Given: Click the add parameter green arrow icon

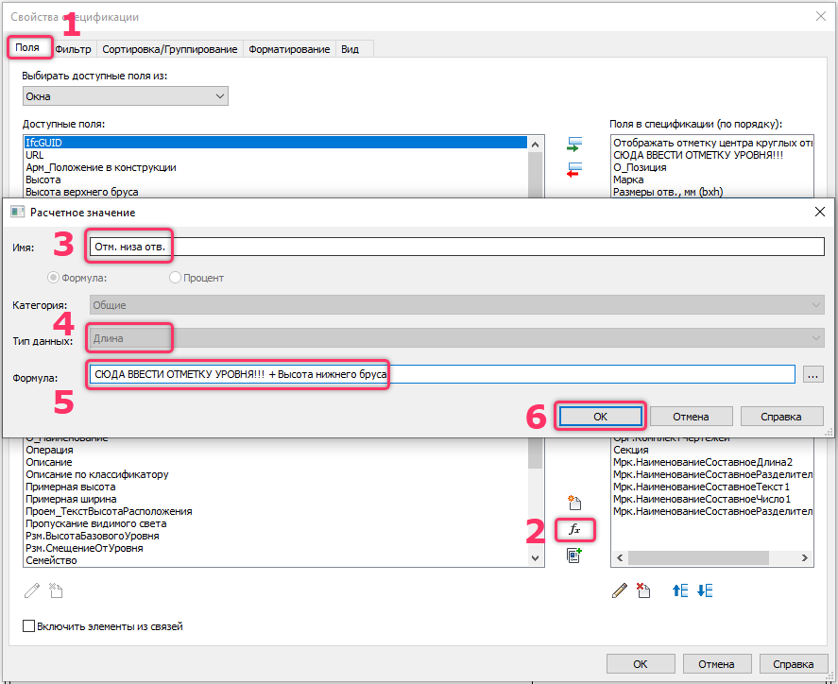Looking at the screenshot, I should pos(574,145).
